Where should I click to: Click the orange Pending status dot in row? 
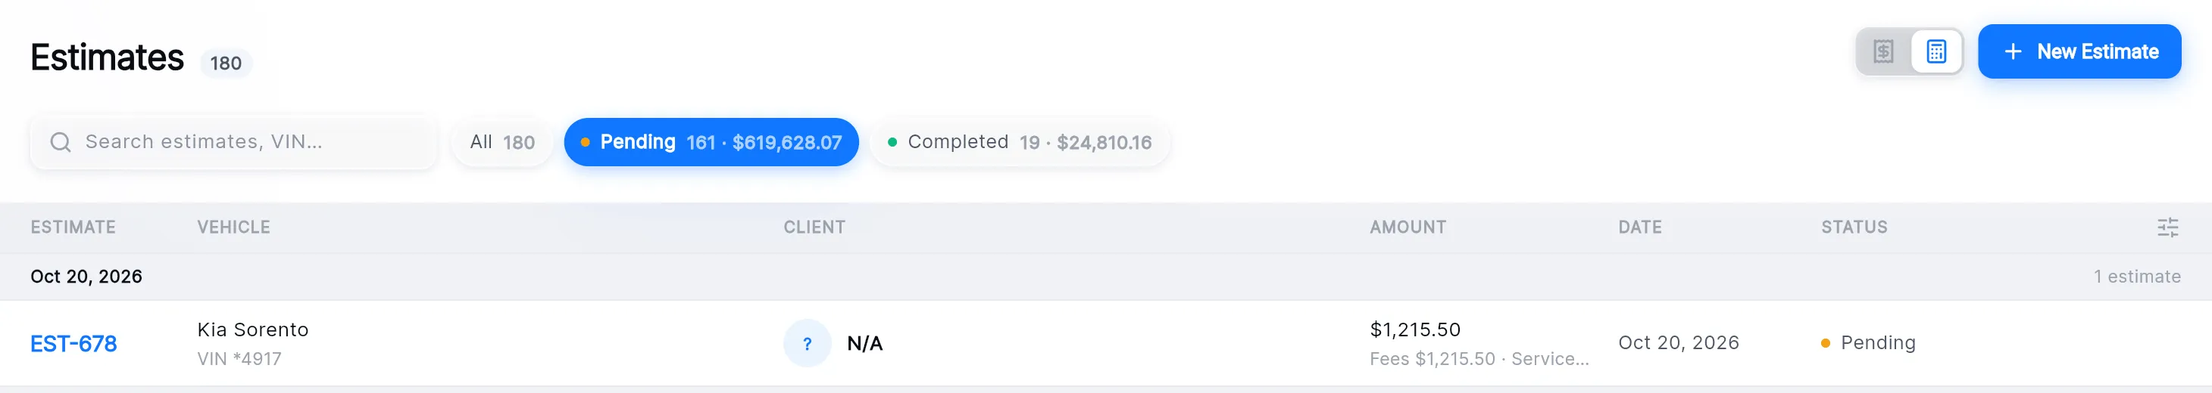pyautogui.click(x=1826, y=343)
